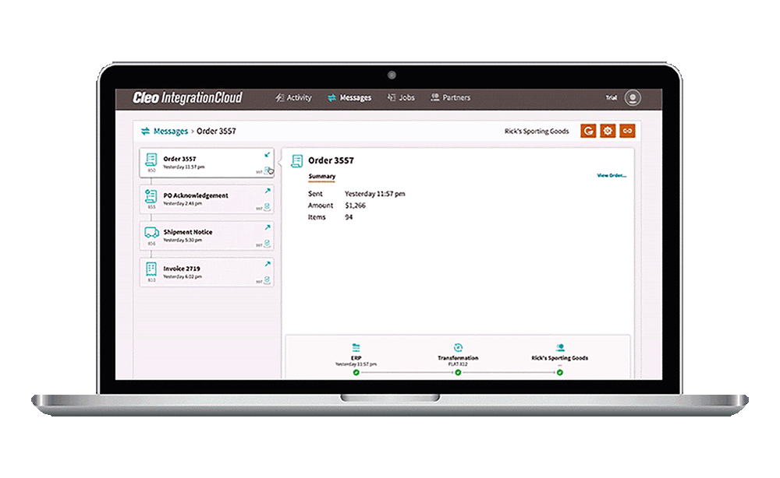
Task: Click the PO Acknowledgement document icon
Action: point(151,197)
